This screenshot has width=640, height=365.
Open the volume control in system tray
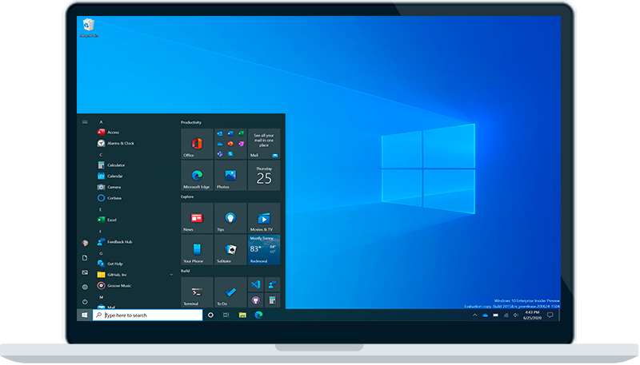click(516, 315)
